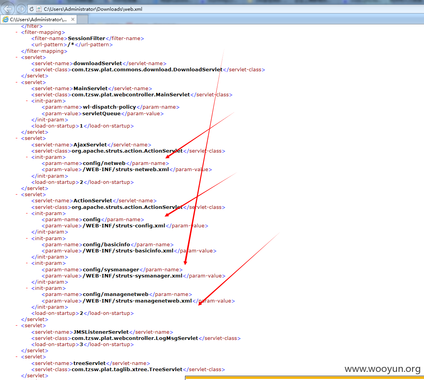The width and height of the screenshot is (424, 380).
Task: Collapse init-param containing struts-config.xml
Action: tap(27, 214)
